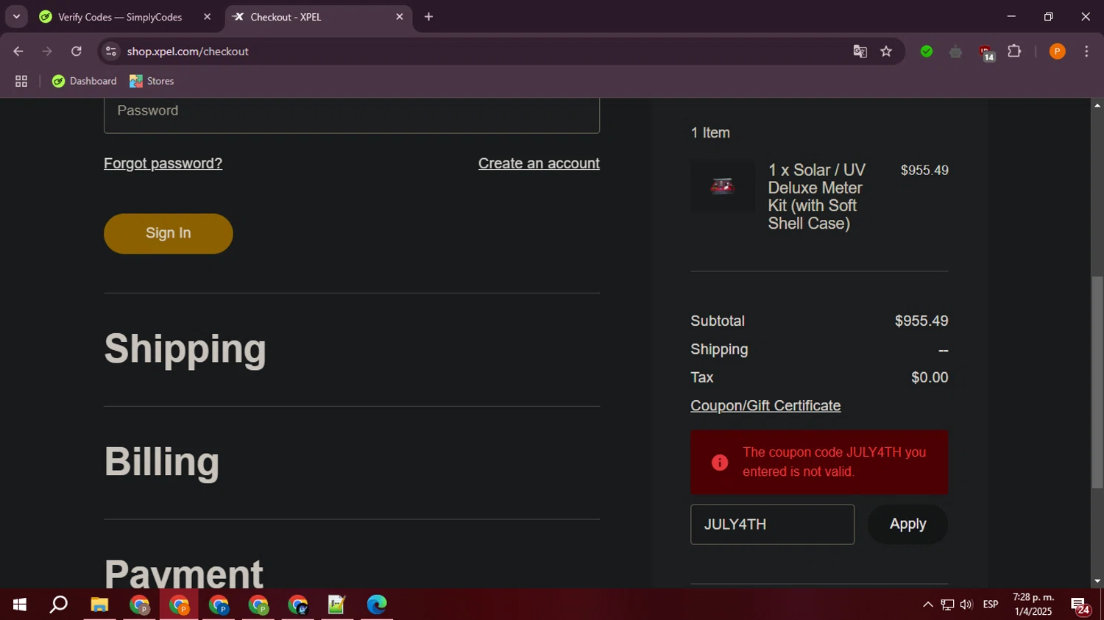The height and width of the screenshot is (620, 1104).
Task: Toggle the Coupon/Gift Certificate section
Action: pyautogui.click(x=765, y=406)
